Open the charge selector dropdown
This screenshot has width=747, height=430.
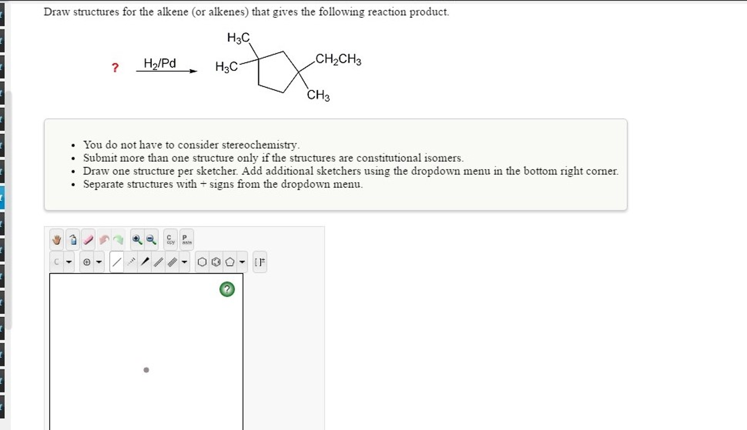click(x=100, y=262)
